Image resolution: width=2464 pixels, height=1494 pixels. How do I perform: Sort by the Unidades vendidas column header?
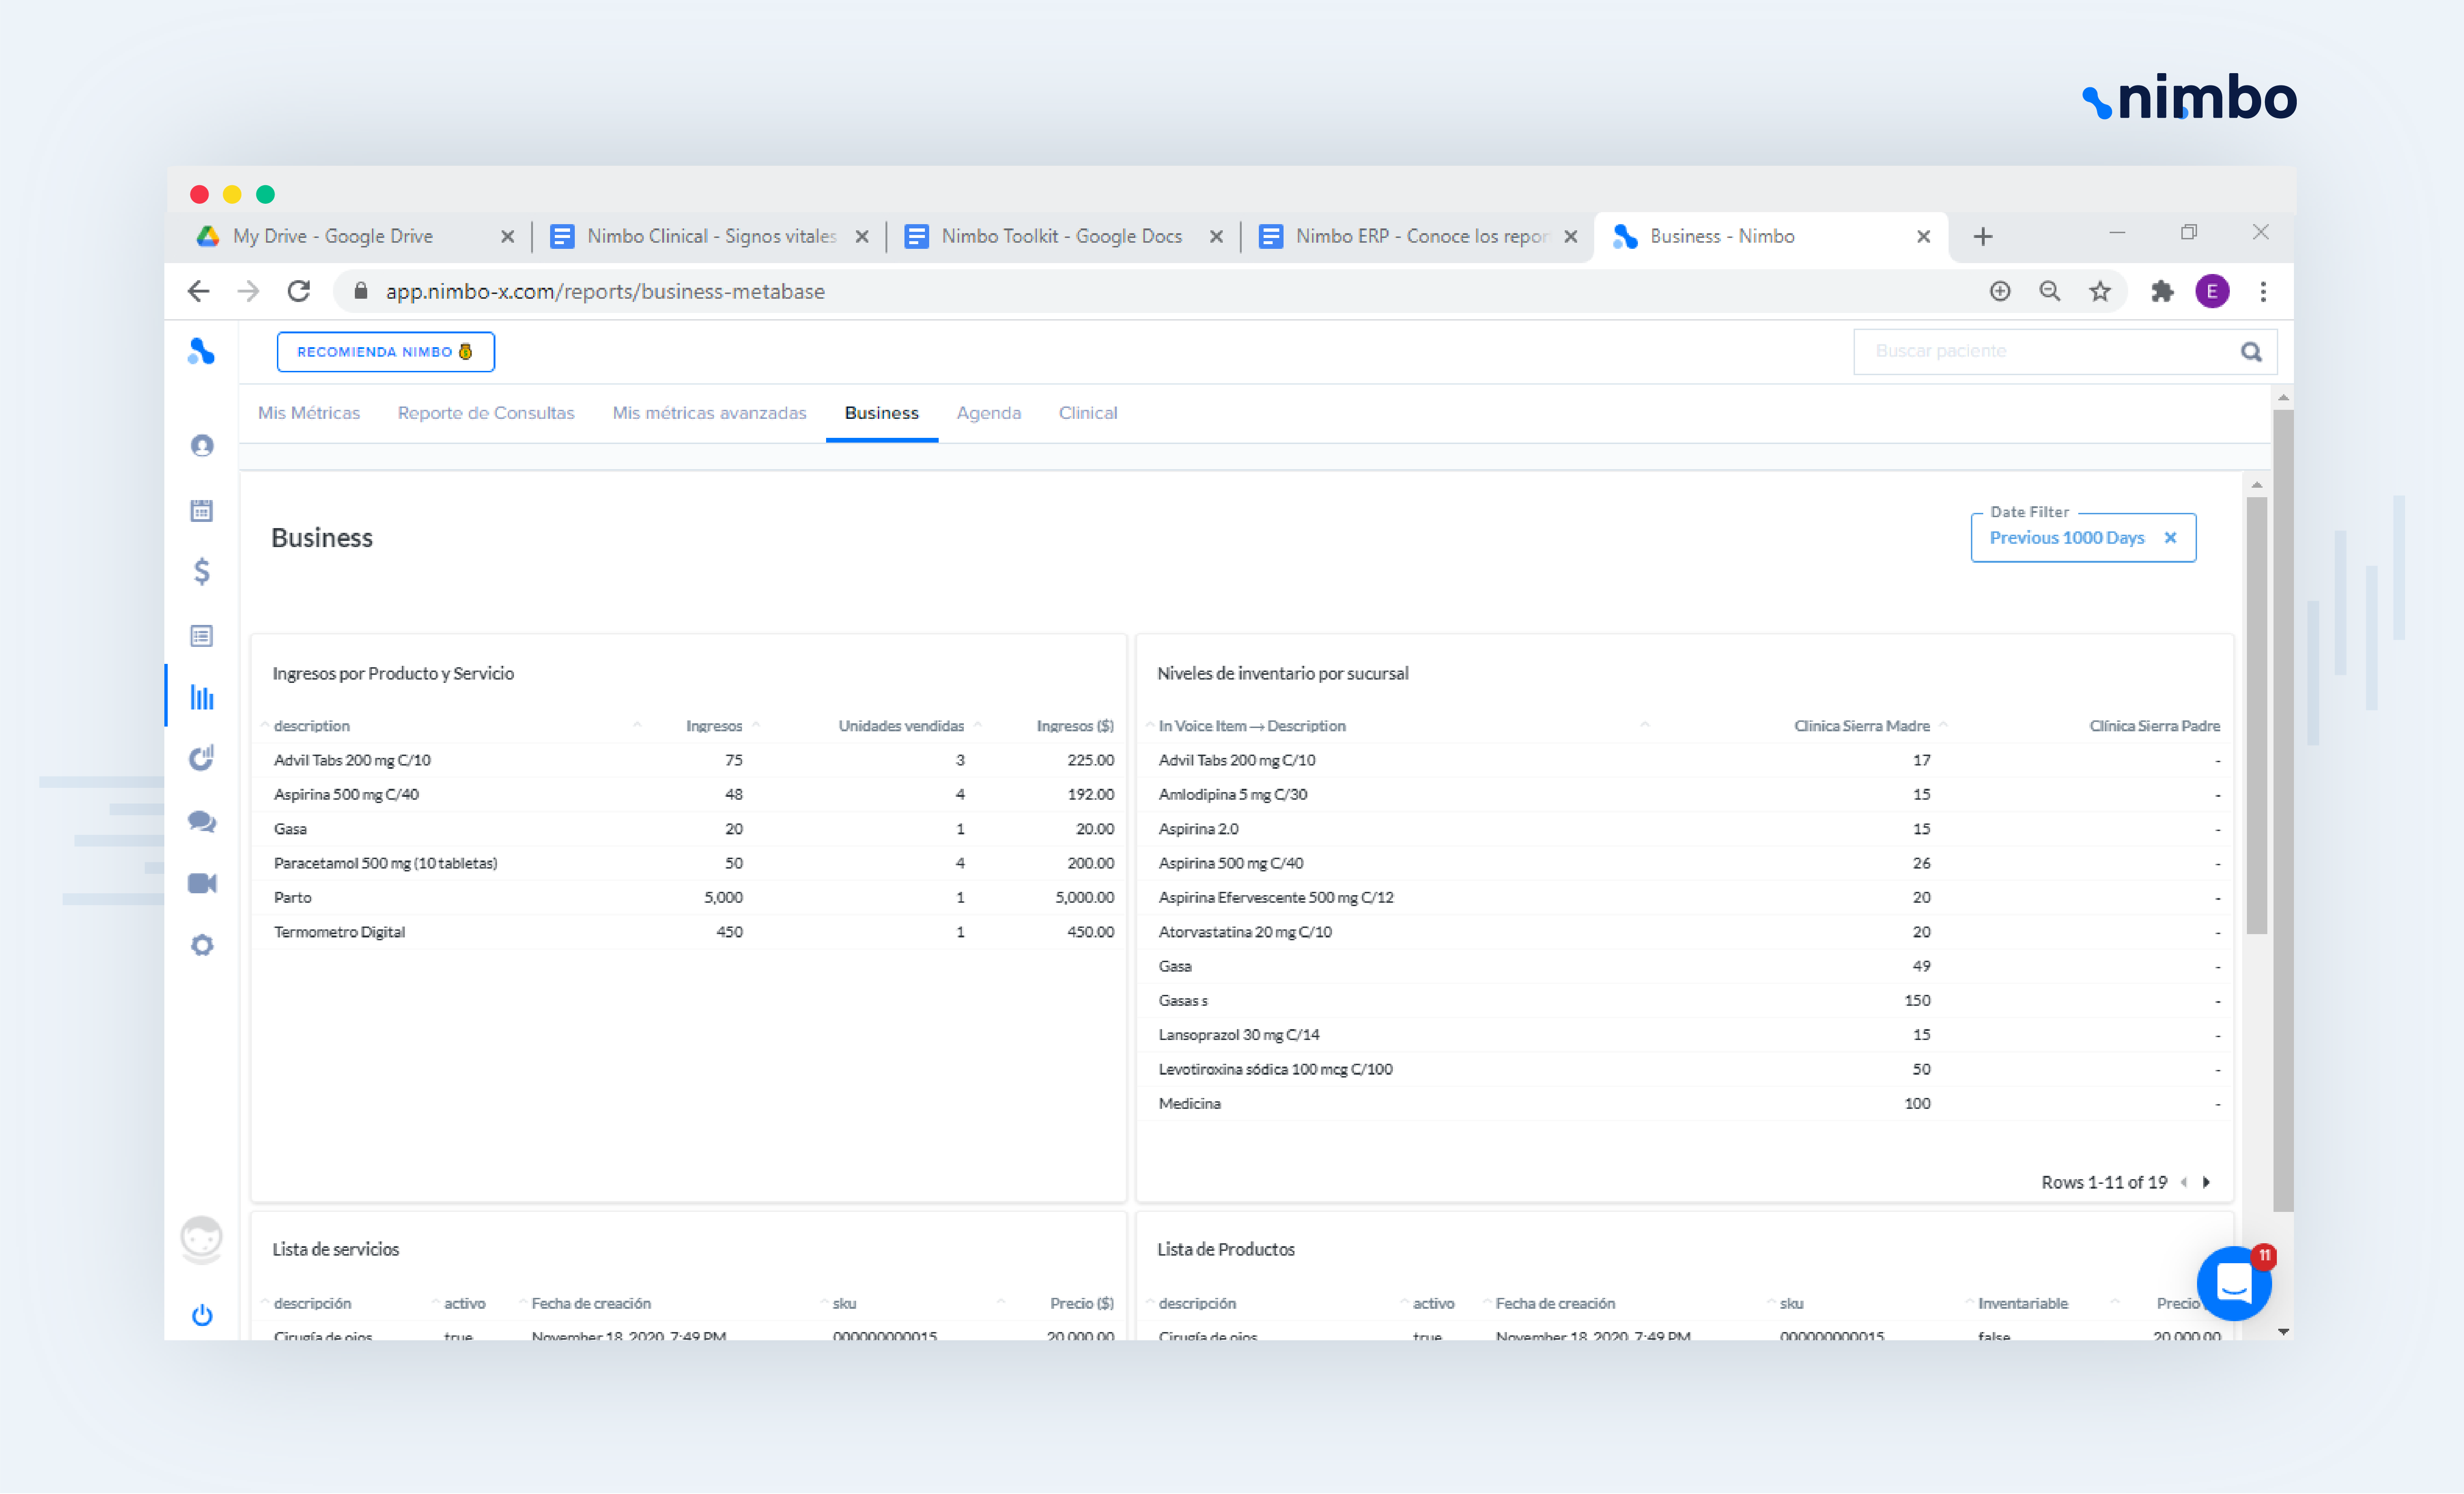(901, 726)
